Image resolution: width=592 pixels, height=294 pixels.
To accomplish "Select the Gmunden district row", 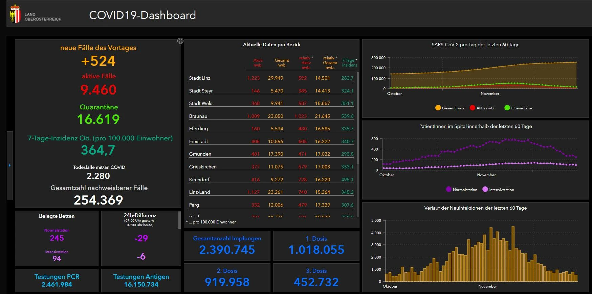I will (271, 154).
